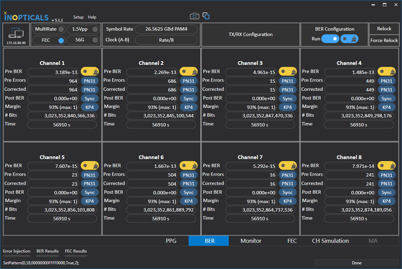Enable the MultiRate toggle

click(x=61, y=29)
